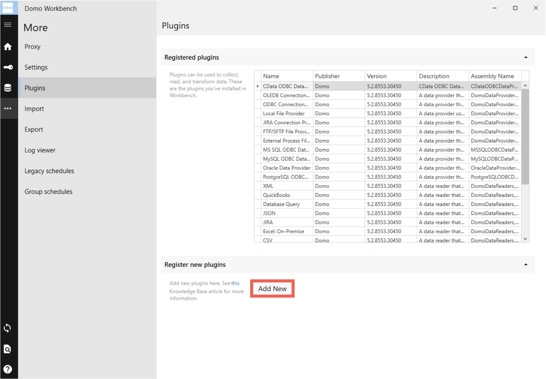The image size is (546, 379).
Task: Select Group schedules in the sidebar
Action: tap(48, 191)
